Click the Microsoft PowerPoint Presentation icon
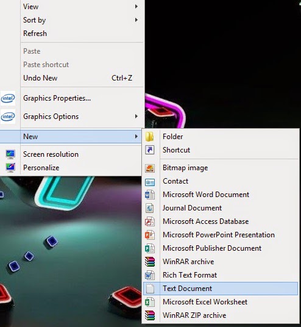This screenshot has width=301, height=327. coord(150,235)
